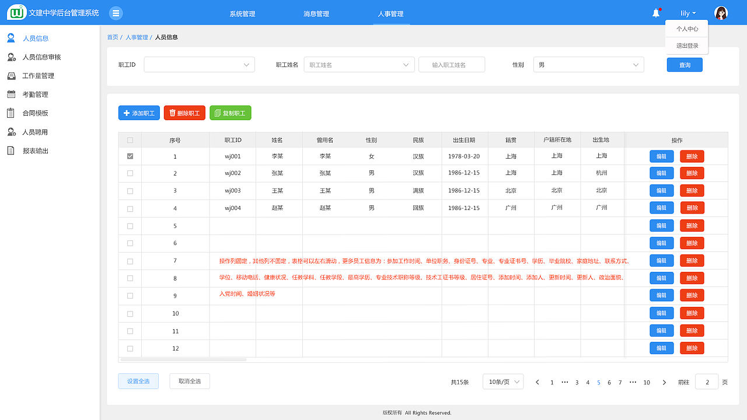Check the checkbox for row 12
Screen dimensions: 747x420
[130, 348]
